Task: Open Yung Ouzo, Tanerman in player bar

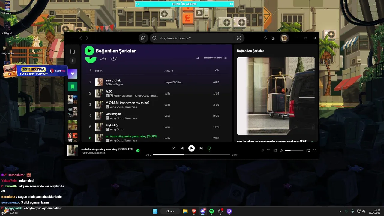Action: point(93,153)
